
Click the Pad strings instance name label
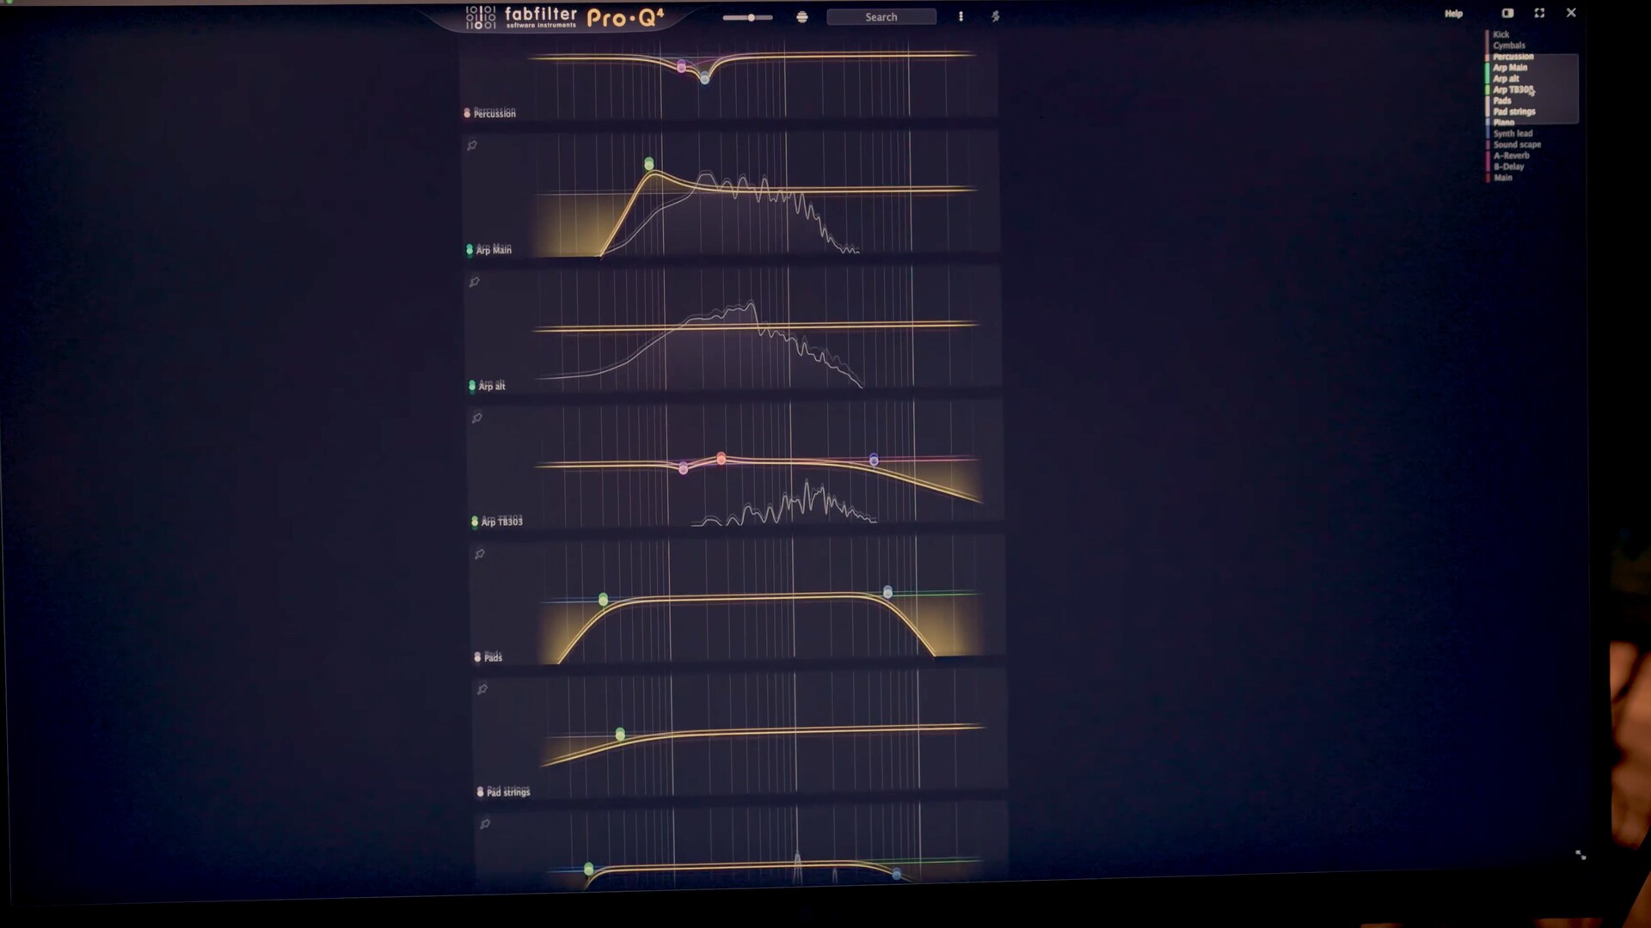click(508, 792)
